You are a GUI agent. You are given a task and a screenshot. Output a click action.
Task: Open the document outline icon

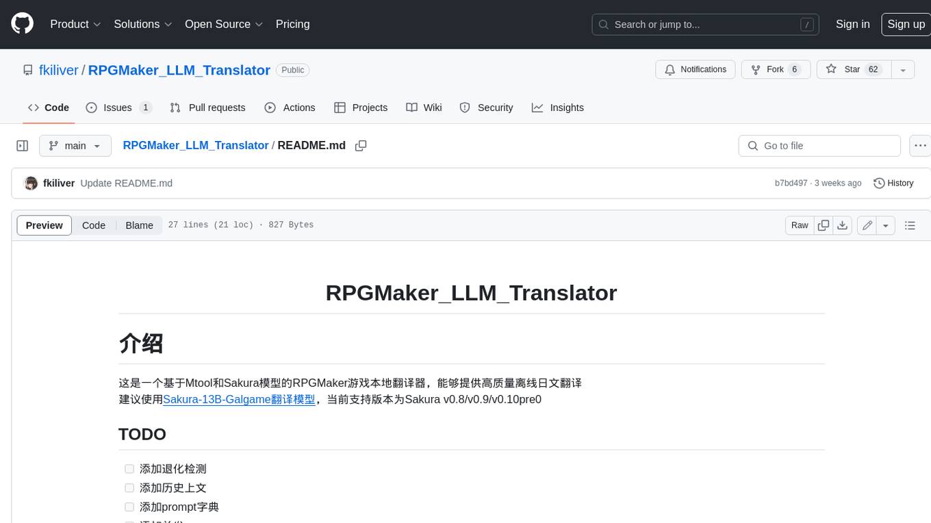click(x=910, y=225)
